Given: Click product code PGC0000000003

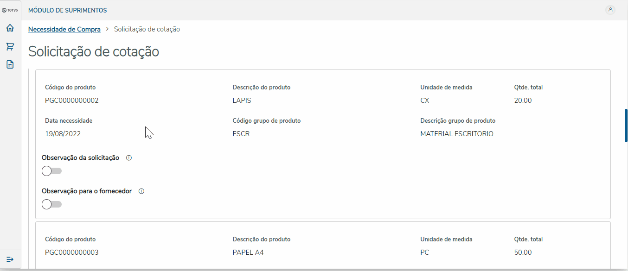Looking at the screenshot, I should pos(72,252).
